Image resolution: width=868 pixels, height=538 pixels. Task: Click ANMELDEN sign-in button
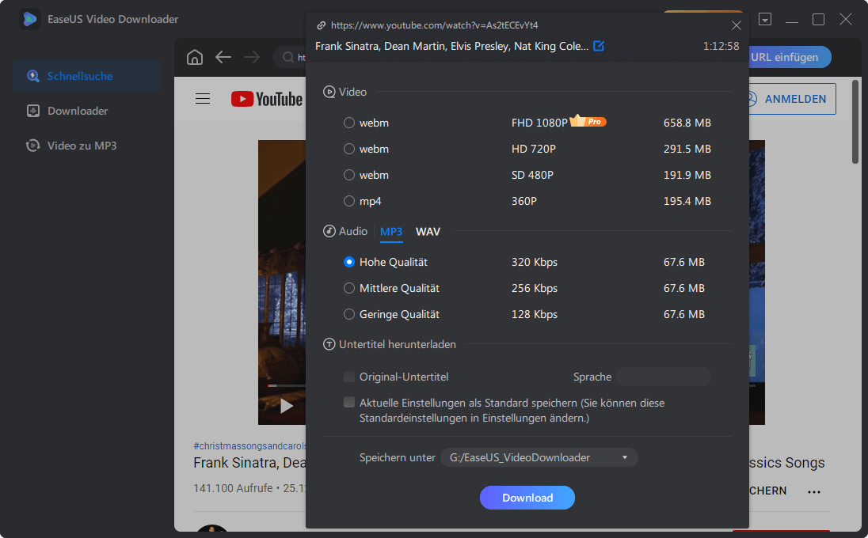click(792, 99)
